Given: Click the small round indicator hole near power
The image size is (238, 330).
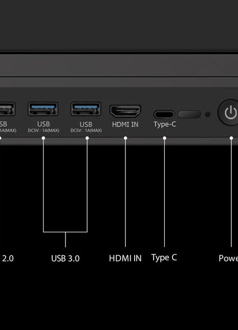Looking at the screenshot, I should [x=208, y=114].
